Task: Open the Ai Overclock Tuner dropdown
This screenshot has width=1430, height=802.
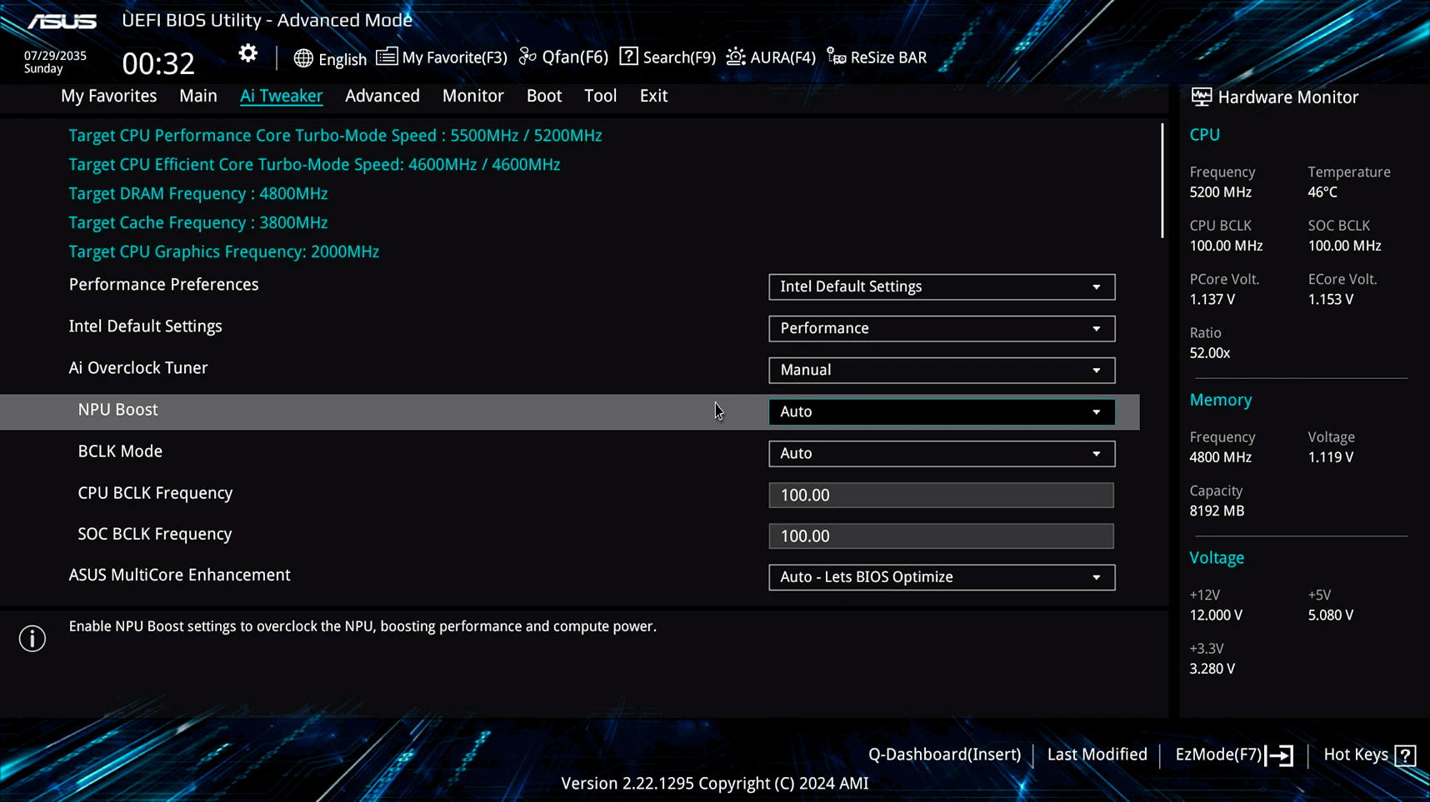Action: 942,370
